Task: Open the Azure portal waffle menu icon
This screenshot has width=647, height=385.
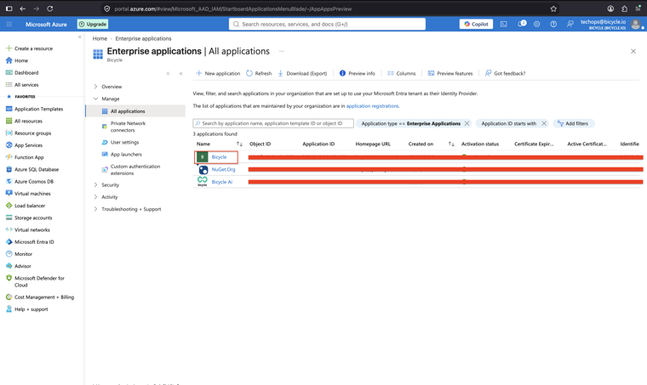Action: point(9,25)
